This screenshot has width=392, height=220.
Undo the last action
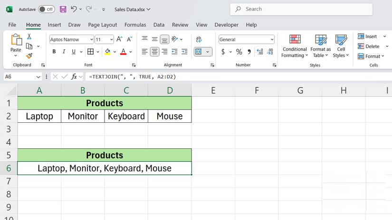(74, 9)
